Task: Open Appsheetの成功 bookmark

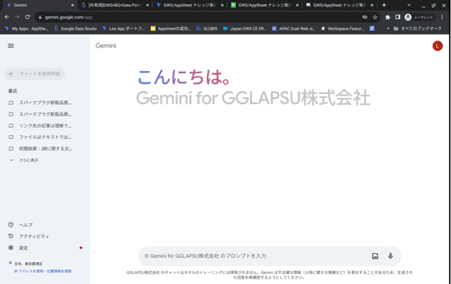Action: coord(171,29)
